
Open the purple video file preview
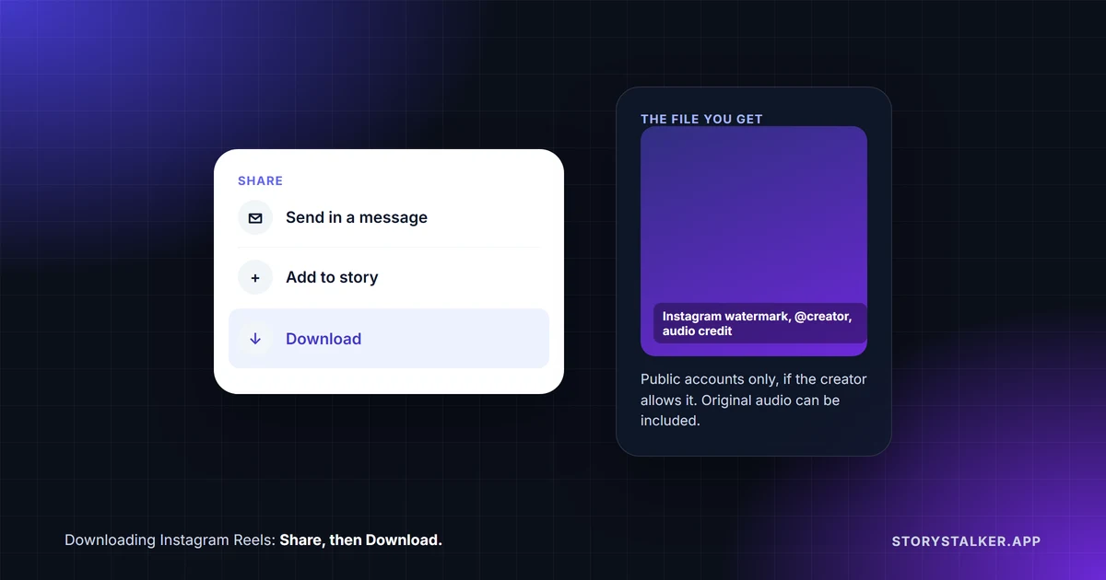click(x=754, y=241)
